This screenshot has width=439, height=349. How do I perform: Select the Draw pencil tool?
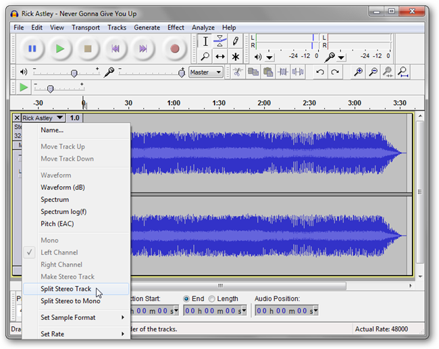click(235, 41)
